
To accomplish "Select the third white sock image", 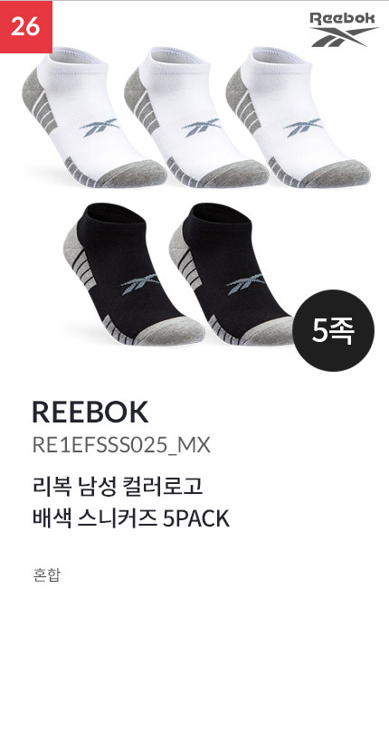I will pos(298,117).
